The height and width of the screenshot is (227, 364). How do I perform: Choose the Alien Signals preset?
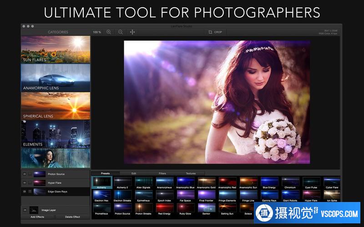point(143,183)
